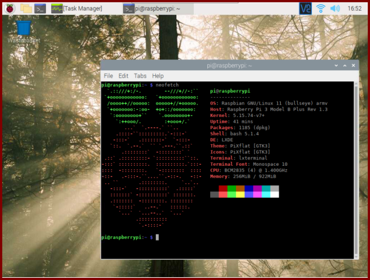Open the terminal Edit menu

pyautogui.click(x=123, y=76)
